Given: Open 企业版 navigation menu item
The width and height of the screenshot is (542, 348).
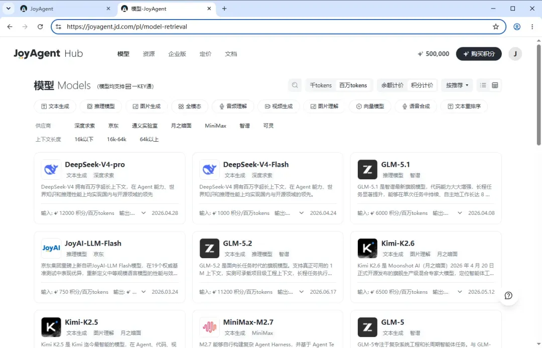Looking at the screenshot, I should (x=177, y=54).
